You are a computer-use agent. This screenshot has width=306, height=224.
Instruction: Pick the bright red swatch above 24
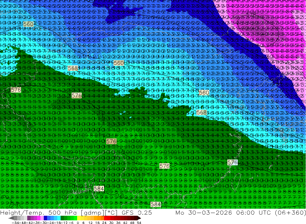coord(106,218)
